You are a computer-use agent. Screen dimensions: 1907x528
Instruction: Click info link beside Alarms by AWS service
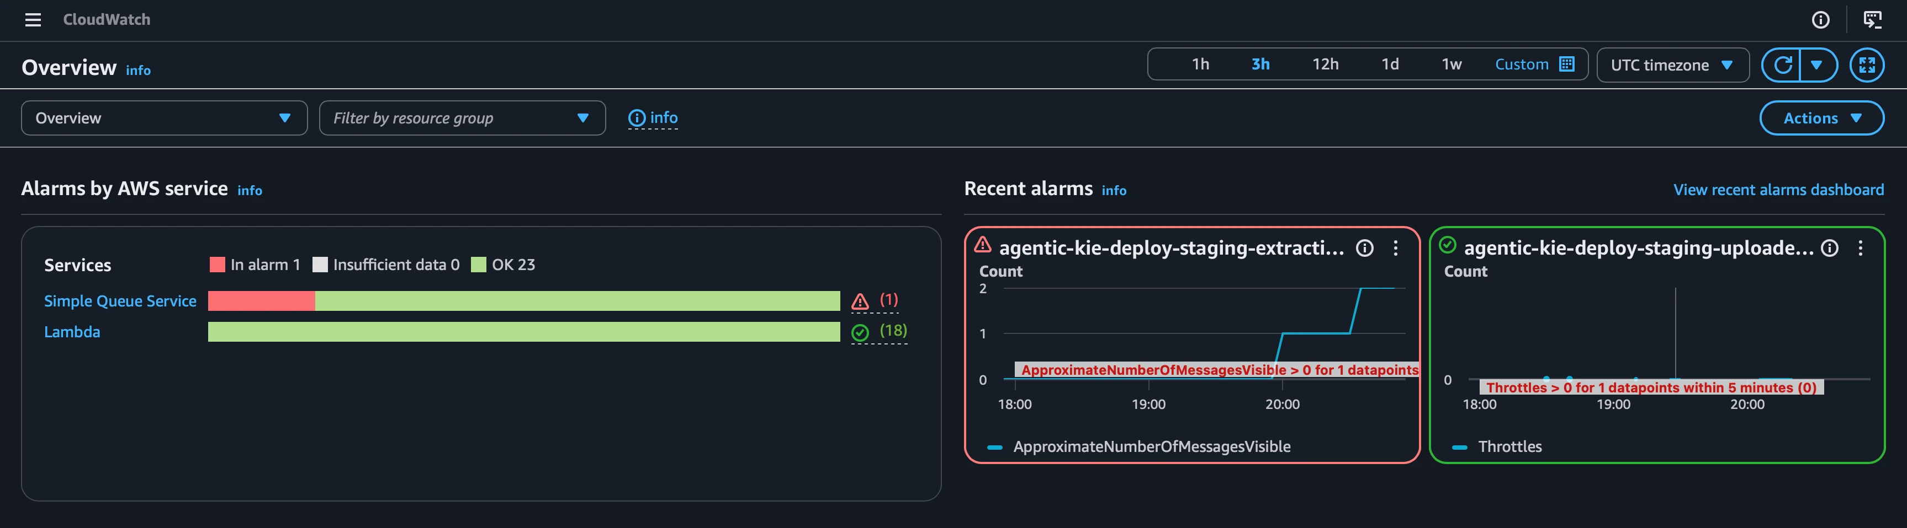pos(250,191)
